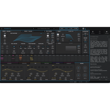Viewport: 110px width, 110px height.
Task: Choose the first waveform preset in LFO 3
Action: click(x=53, y=67)
